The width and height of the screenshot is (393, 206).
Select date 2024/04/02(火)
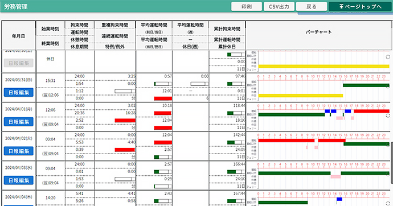pyautogui.click(x=19, y=138)
